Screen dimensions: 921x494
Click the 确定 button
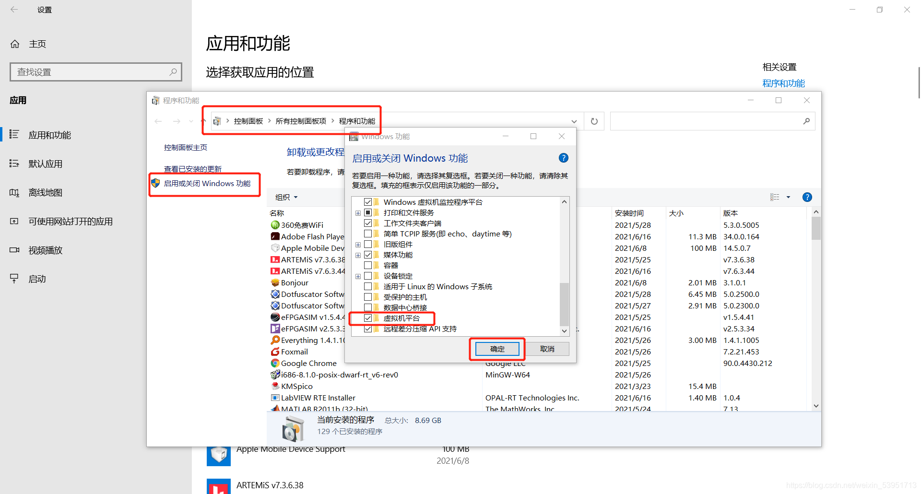497,349
